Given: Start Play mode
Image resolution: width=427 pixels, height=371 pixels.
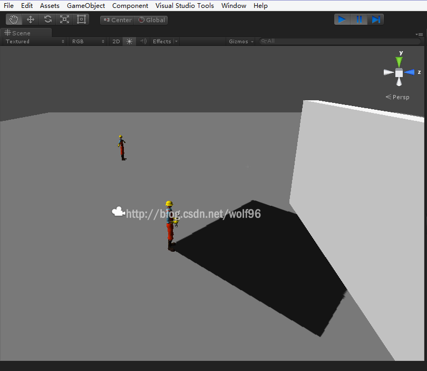Looking at the screenshot, I should coord(342,20).
